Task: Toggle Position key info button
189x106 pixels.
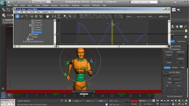Action: [167, 67]
